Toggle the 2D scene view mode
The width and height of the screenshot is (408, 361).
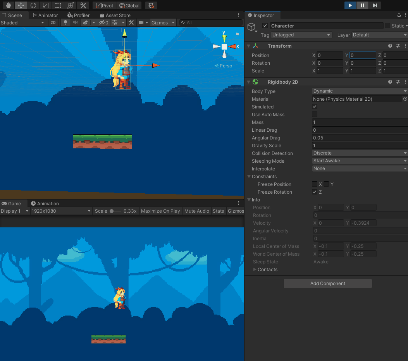point(53,22)
